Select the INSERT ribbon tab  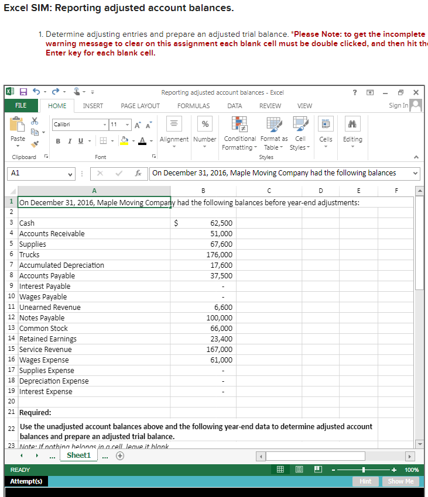coord(93,106)
